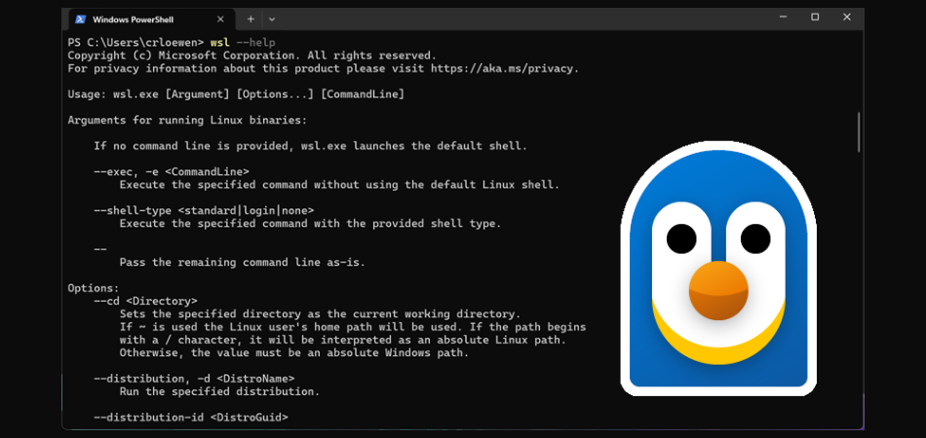
Task: Click the https://aka.ms/privacy link
Action: coord(502,68)
